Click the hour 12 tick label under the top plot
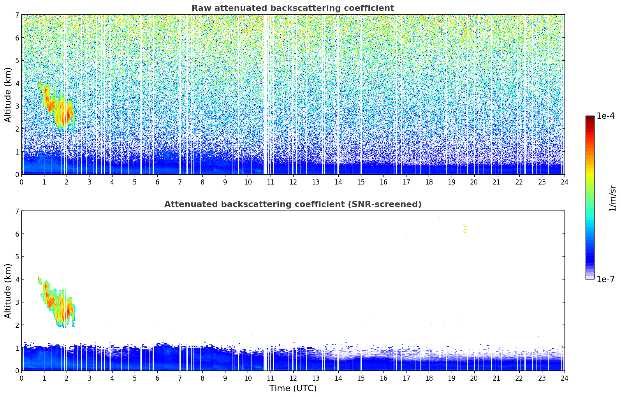 pos(293,182)
